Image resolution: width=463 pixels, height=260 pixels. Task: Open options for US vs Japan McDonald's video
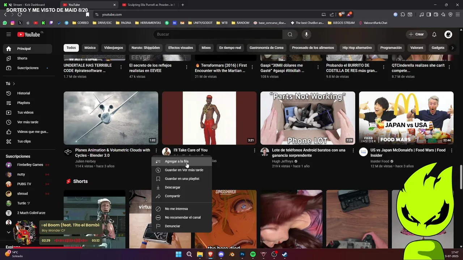coord(451,150)
